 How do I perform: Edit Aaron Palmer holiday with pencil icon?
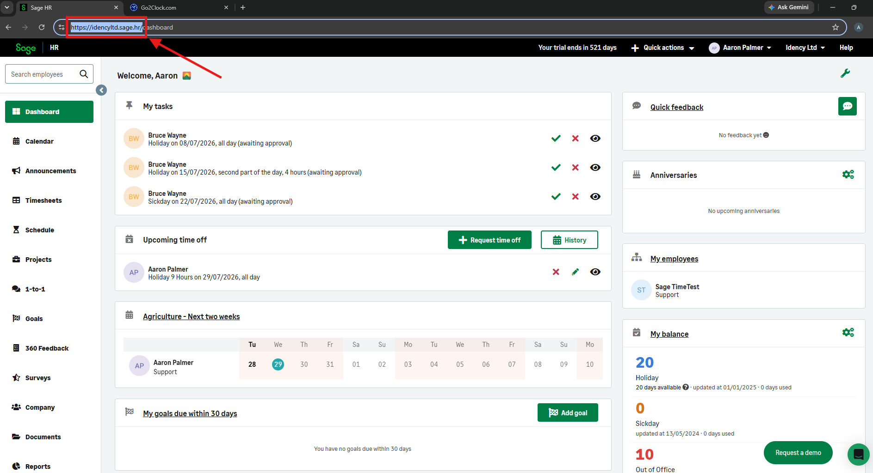[576, 272]
